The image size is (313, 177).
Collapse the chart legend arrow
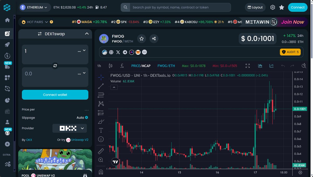pyautogui.click(x=114, y=87)
